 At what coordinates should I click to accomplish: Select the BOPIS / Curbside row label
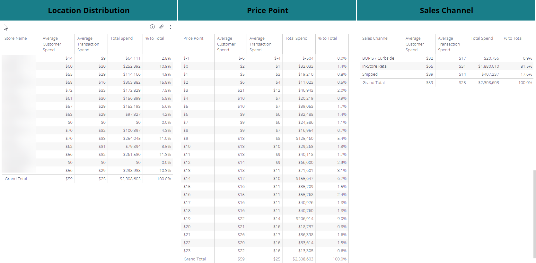point(378,58)
